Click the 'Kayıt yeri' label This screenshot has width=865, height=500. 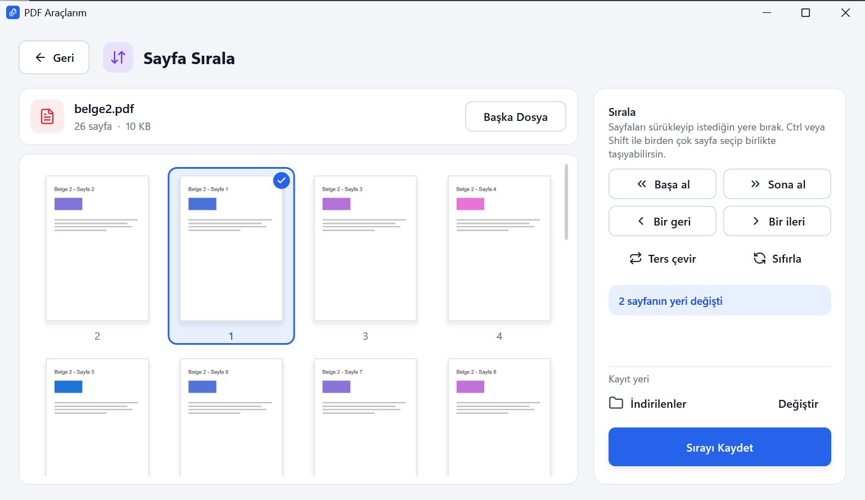pyautogui.click(x=629, y=379)
